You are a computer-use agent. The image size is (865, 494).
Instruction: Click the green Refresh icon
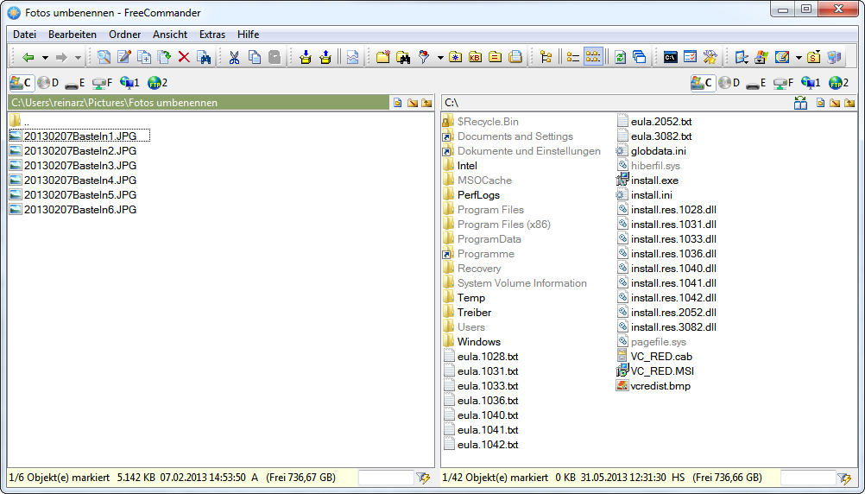coord(620,58)
